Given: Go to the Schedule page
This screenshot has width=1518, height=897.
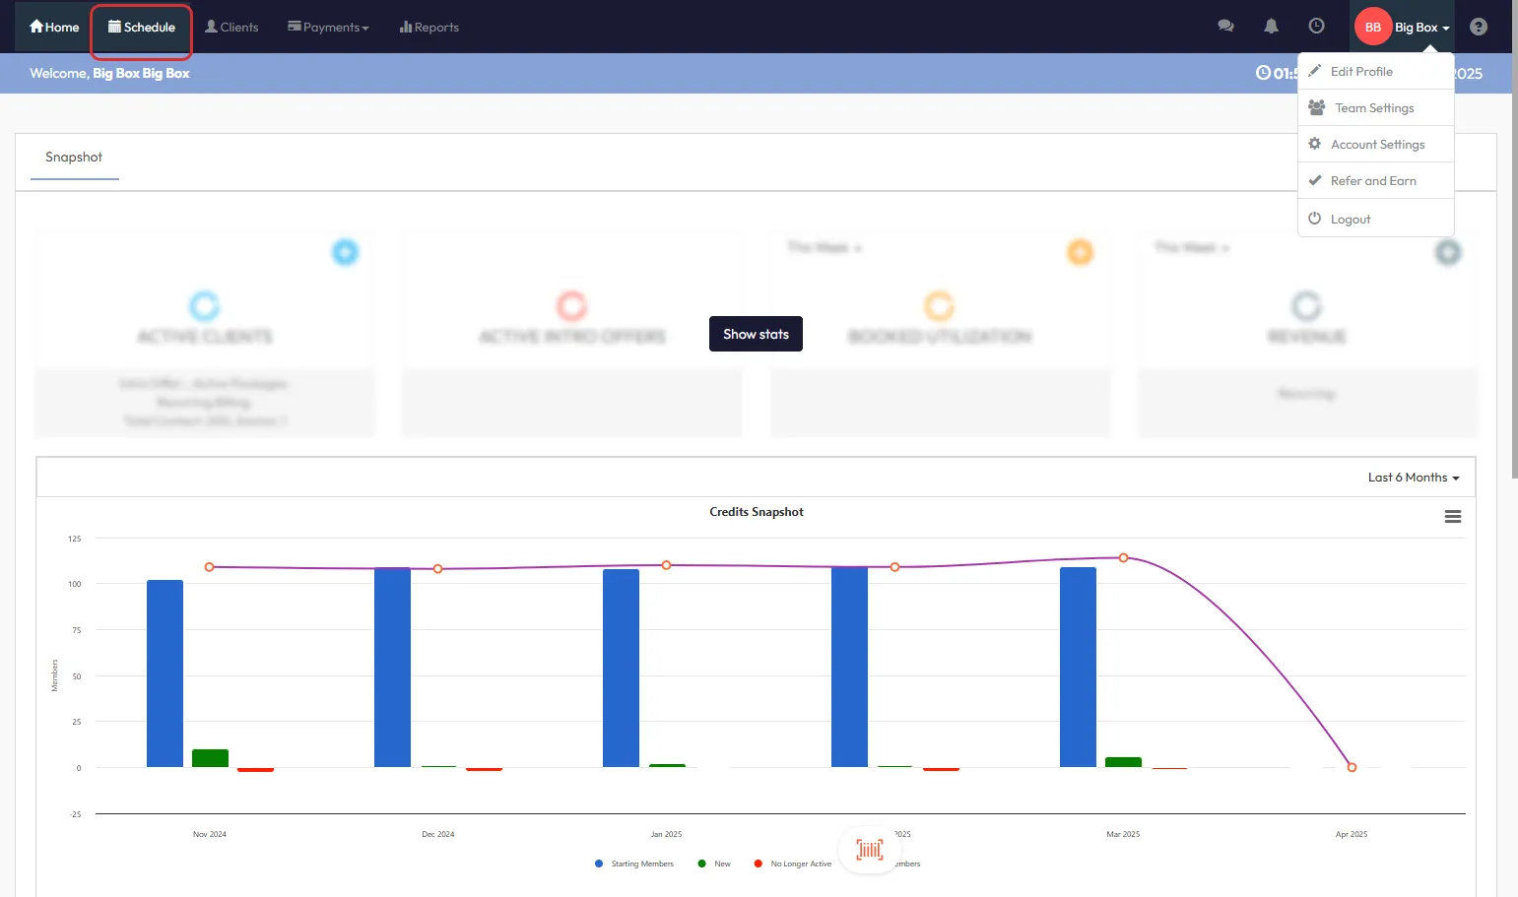Looking at the screenshot, I should click(x=142, y=28).
